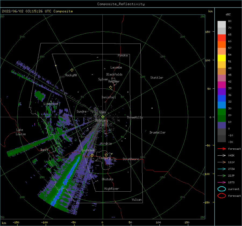242x226 pixels.
Task: Click the red forecast arrow in legend
Action: point(222,149)
